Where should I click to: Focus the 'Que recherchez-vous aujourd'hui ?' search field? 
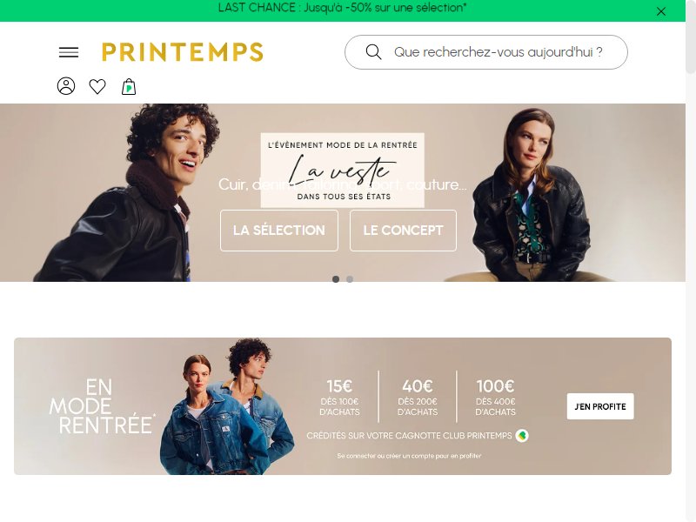tap(486, 52)
